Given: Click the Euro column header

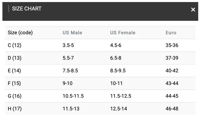Looking at the screenshot, I should click(171, 33).
